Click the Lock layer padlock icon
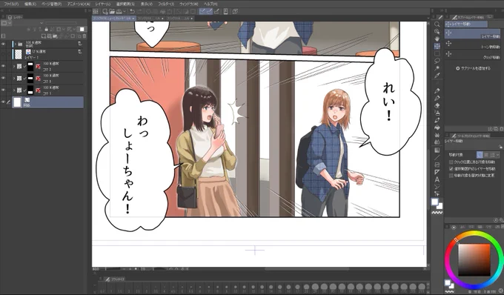504x295 pixels. [x=46, y=29]
